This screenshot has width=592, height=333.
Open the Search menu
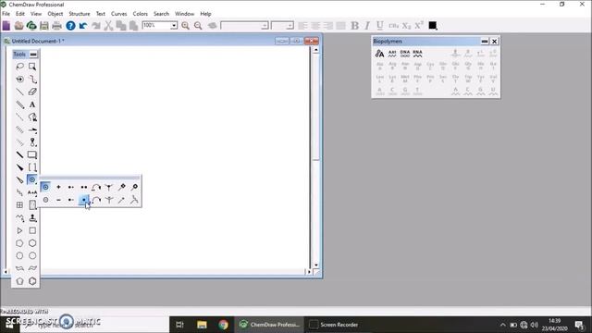(x=161, y=14)
